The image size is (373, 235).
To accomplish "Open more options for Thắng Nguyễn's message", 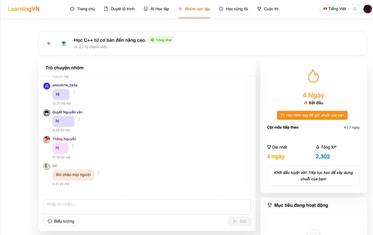I will [x=73, y=146].
